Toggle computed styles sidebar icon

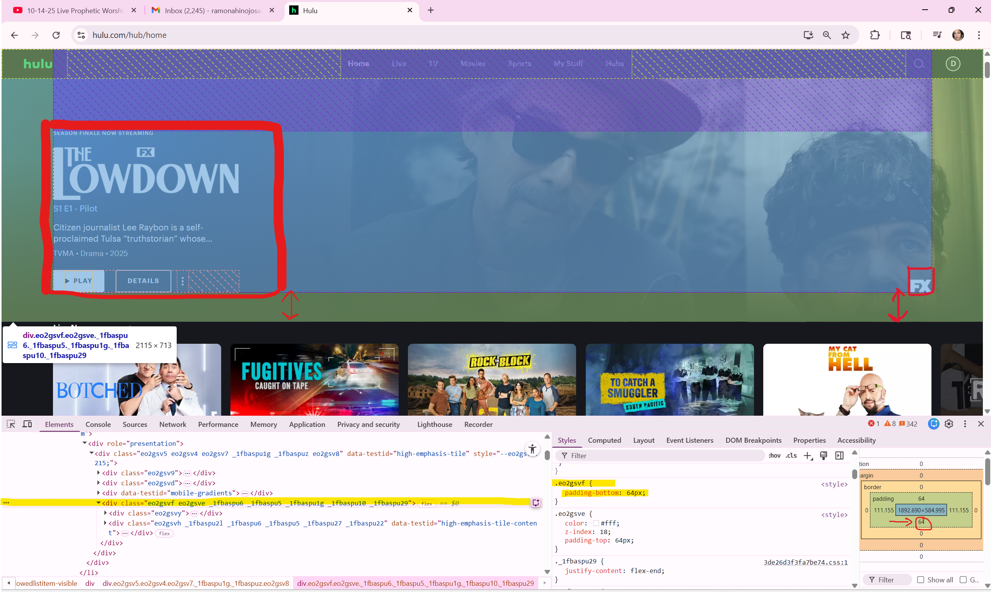[x=839, y=456]
